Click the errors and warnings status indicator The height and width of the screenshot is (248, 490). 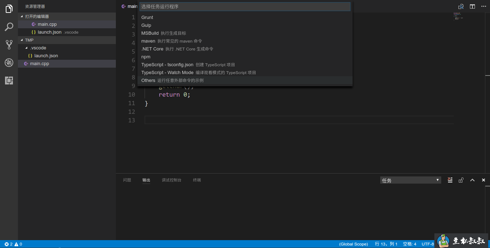[x=13, y=244]
